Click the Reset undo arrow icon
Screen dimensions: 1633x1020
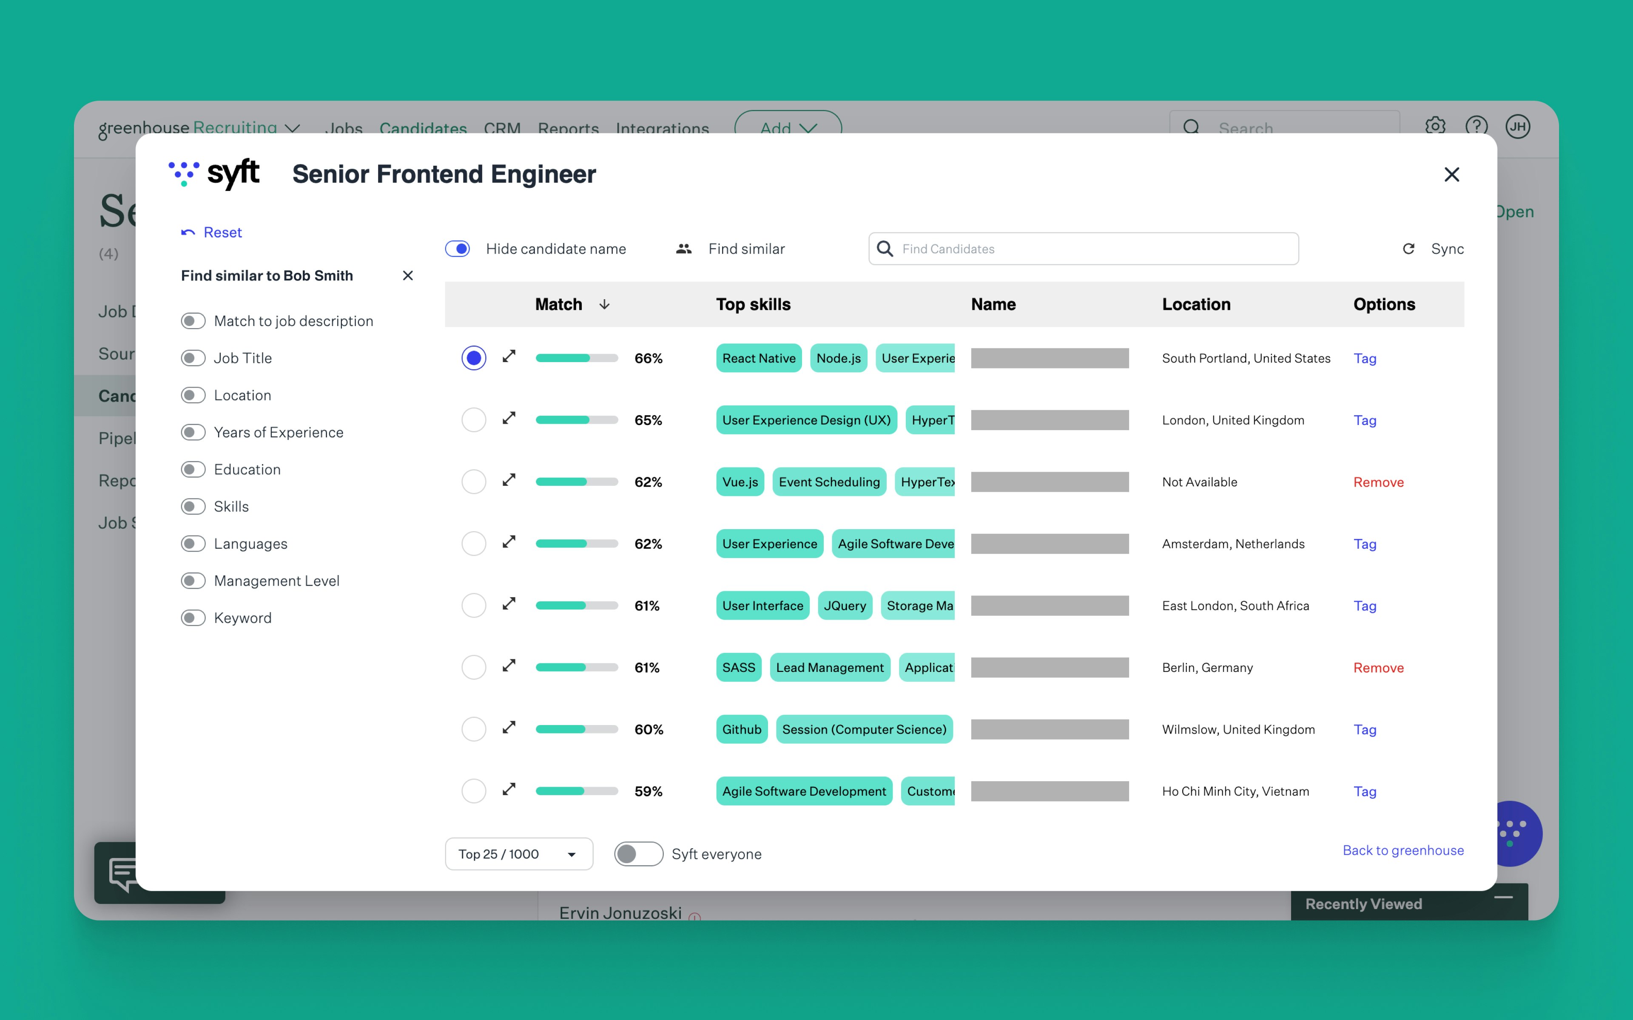188,233
